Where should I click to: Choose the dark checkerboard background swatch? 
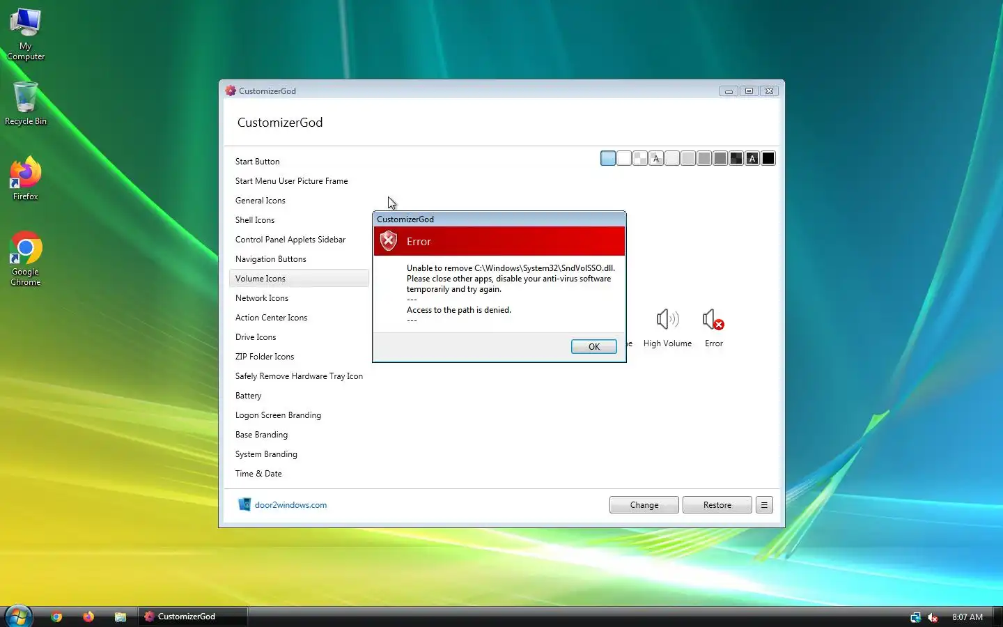736,158
